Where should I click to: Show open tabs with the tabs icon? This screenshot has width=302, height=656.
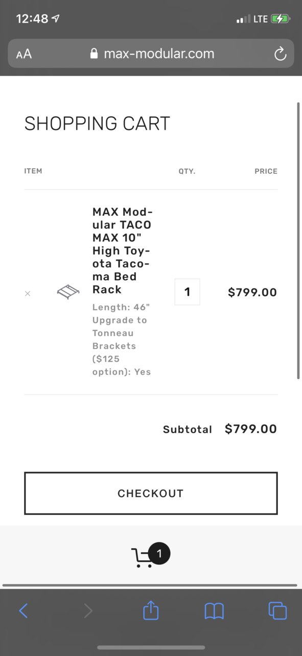tap(277, 610)
